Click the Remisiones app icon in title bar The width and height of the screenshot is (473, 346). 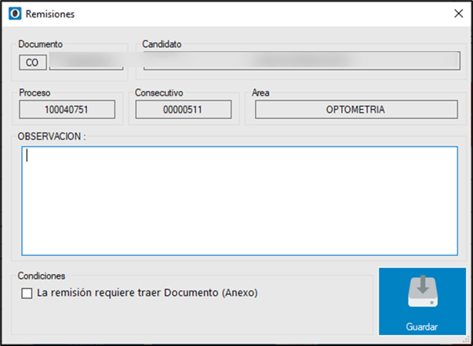pyautogui.click(x=13, y=13)
